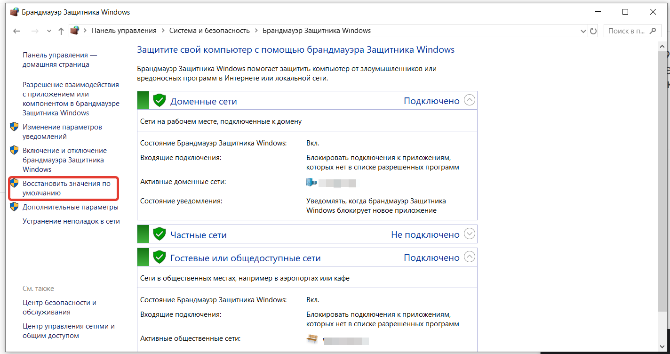The image size is (670, 354).
Task: Click 'Восстановить значения по умолчанию' link
Action: point(66,188)
